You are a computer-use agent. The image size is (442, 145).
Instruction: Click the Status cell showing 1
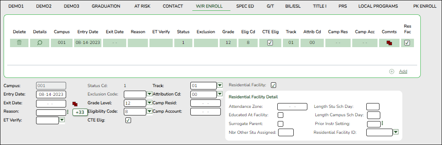click(x=183, y=43)
